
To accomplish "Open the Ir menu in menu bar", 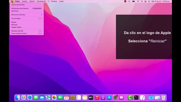I will pyautogui.click(x=48, y=1).
